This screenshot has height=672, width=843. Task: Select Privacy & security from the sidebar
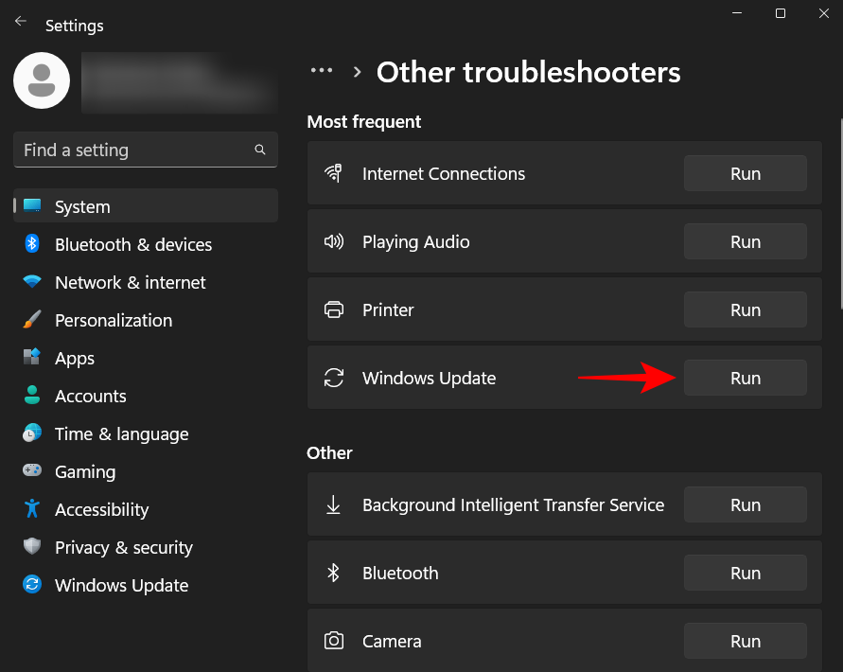tap(124, 547)
